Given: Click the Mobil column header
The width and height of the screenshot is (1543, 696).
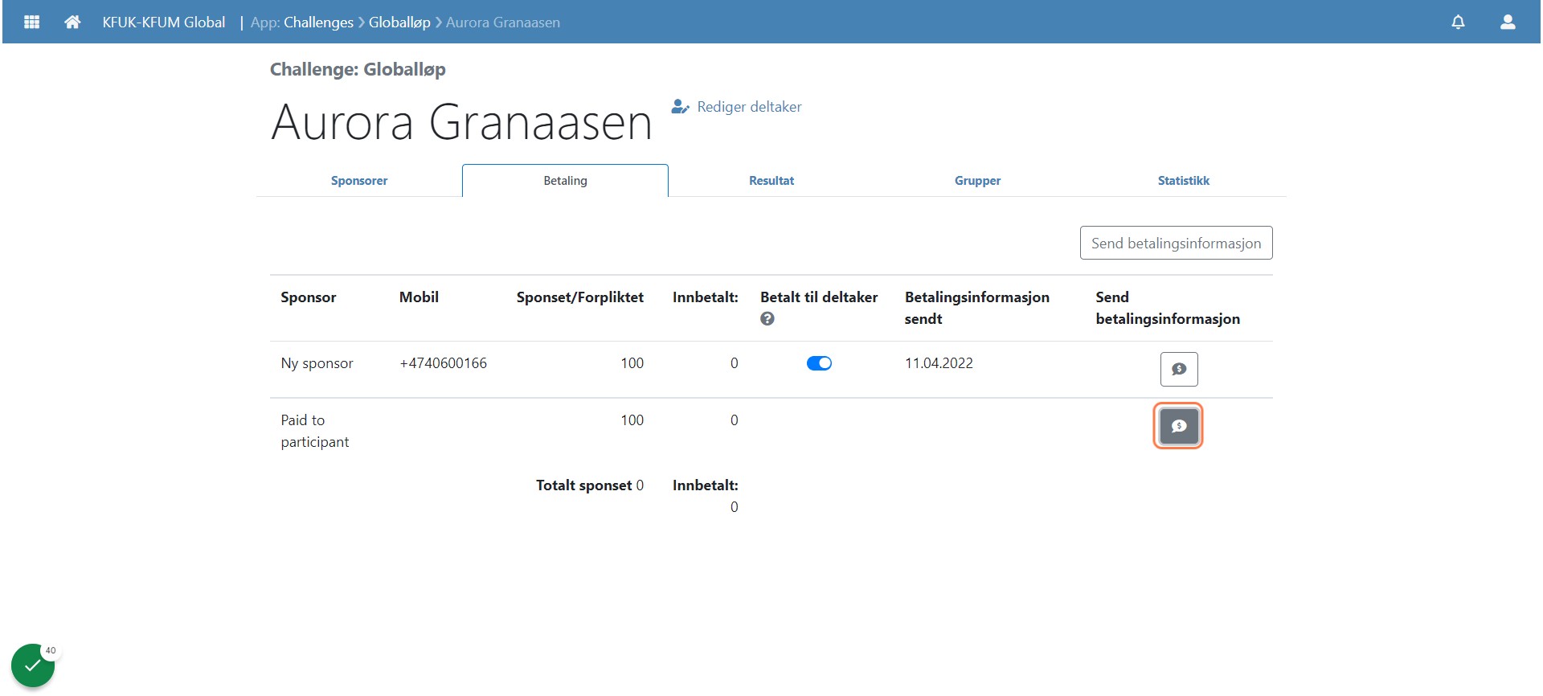Looking at the screenshot, I should click(419, 297).
